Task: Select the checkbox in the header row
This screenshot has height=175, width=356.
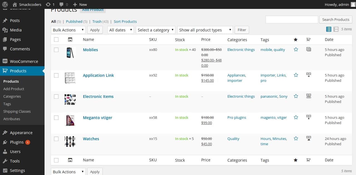Action: (x=56, y=40)
